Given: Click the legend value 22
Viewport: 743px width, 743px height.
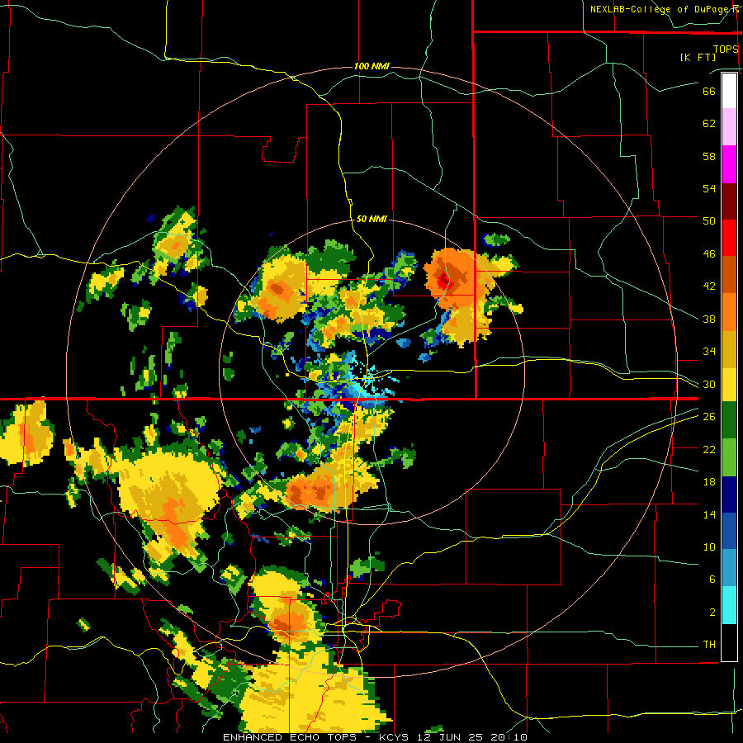Looking at the screenshot, I should pyautogui.click(x=709, y=449).
